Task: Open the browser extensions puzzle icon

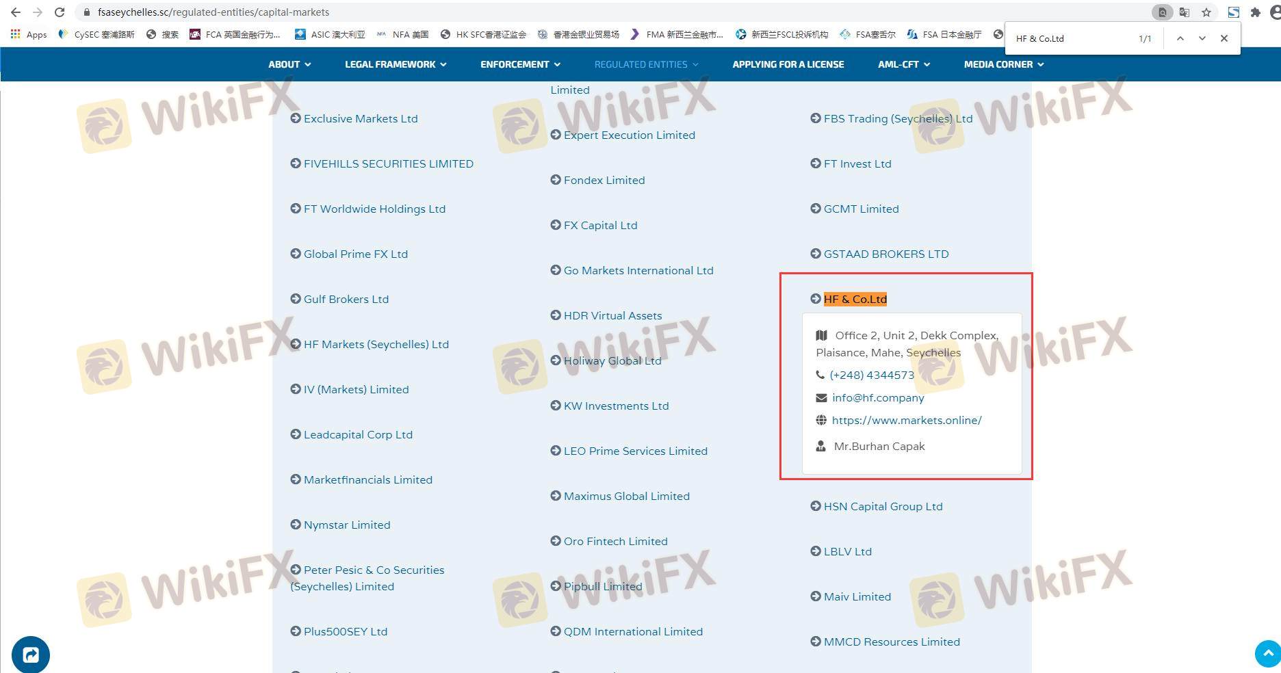Action: (x=1256, y=12)
